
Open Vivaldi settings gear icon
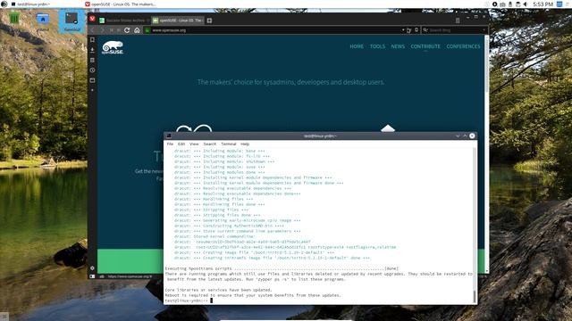coord(92,267)
